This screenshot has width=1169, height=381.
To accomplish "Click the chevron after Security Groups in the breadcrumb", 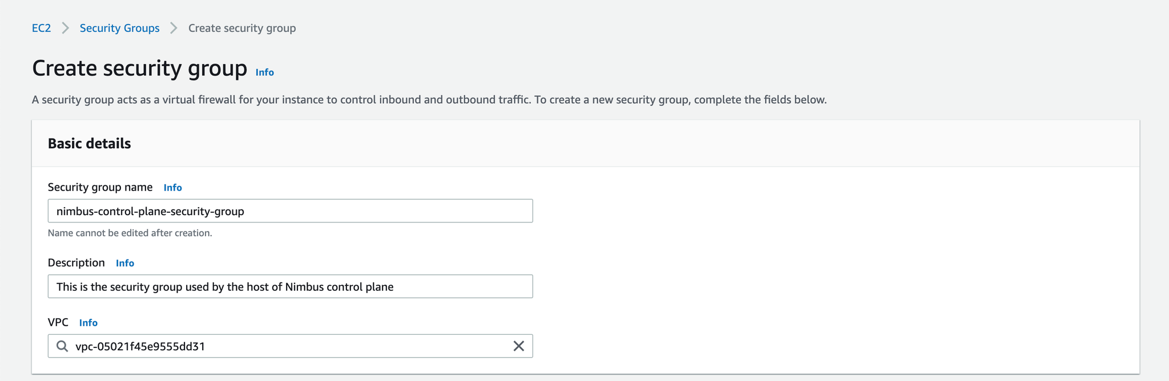I will coord(174,28).
